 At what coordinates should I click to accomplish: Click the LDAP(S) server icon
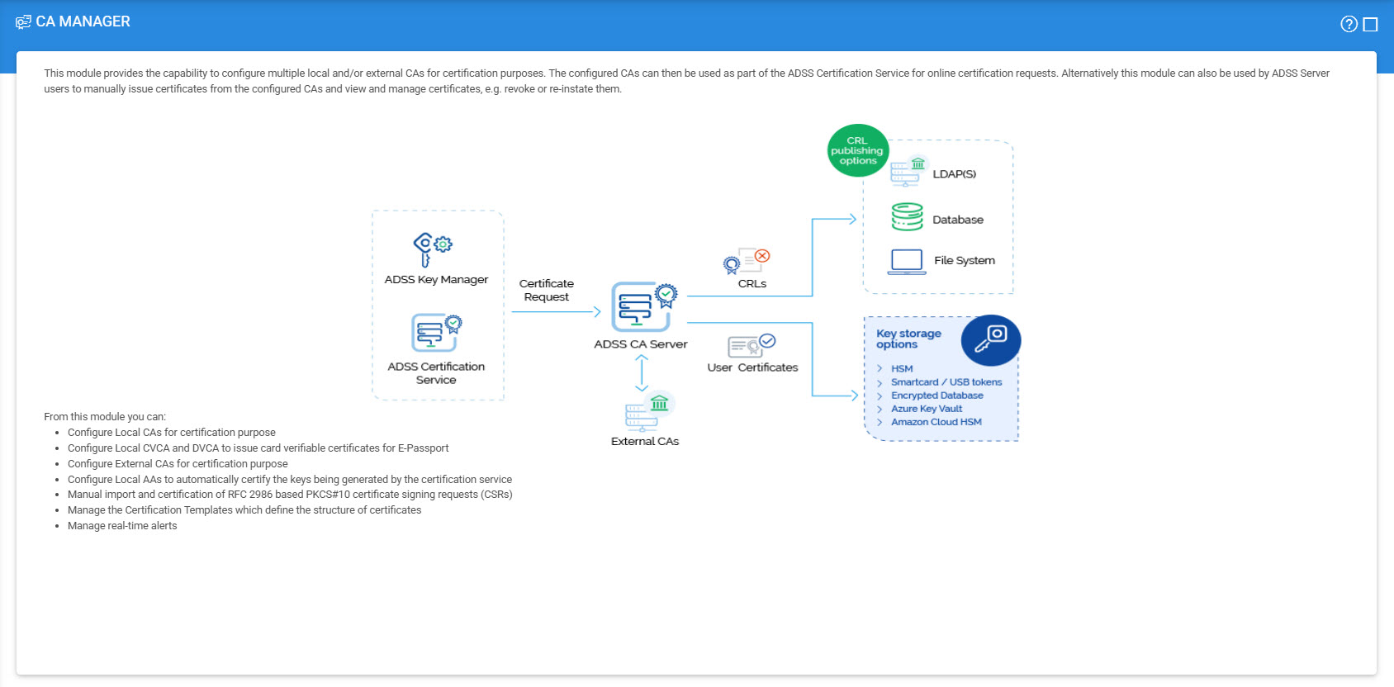tap(908, 172)
